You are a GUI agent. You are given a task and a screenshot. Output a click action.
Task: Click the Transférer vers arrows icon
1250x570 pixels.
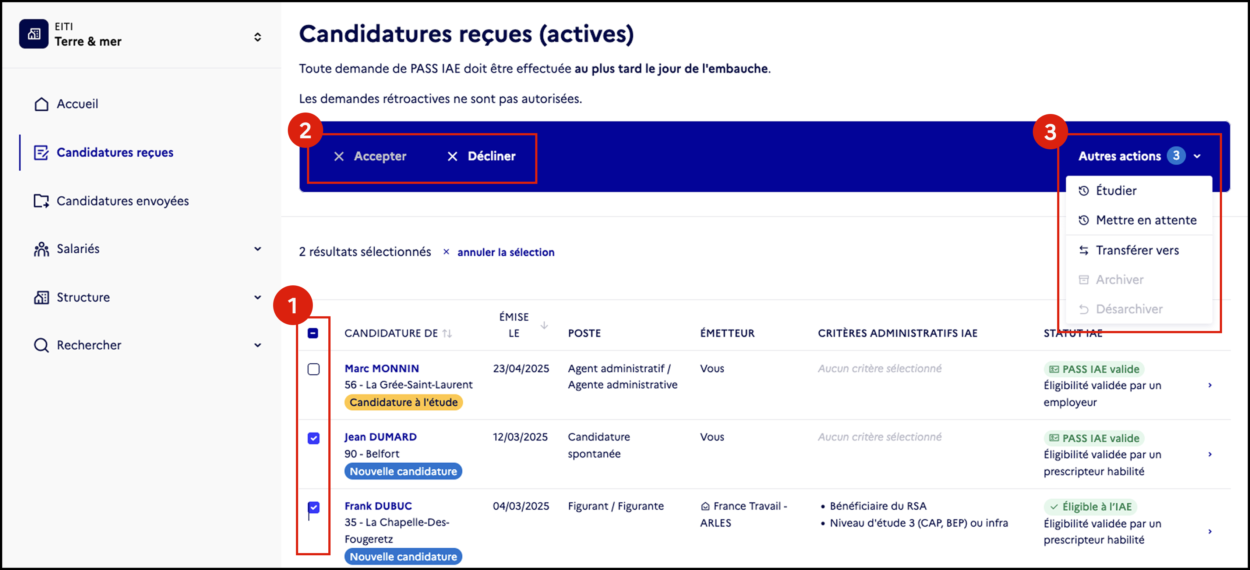point(1084,250)
